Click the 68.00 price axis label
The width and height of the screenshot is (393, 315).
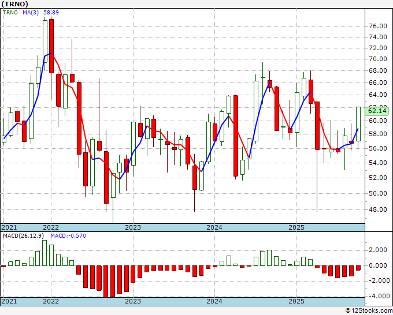378,71
